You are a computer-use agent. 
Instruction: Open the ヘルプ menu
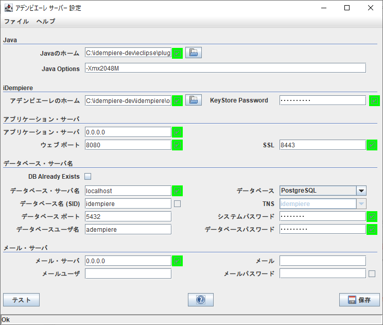[x=46, y=21]
